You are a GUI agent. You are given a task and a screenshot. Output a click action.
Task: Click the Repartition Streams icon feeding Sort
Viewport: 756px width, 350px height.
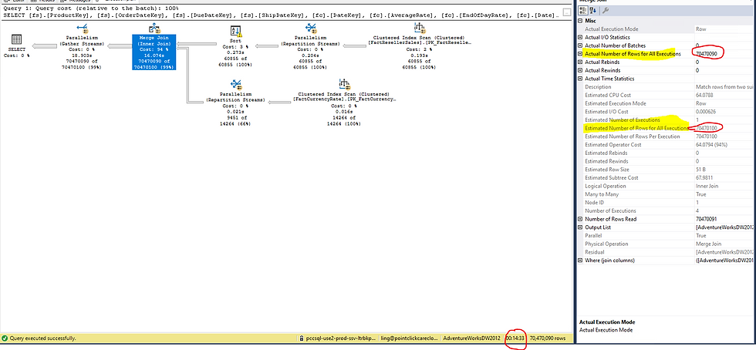pyautogui.click(x=311, y=29)
